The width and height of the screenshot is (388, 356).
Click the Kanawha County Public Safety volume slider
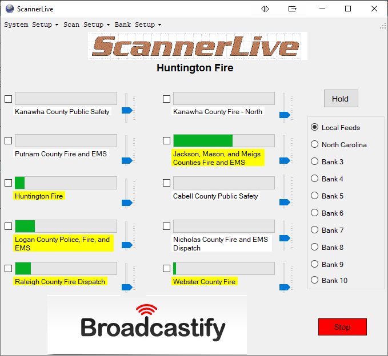pos(127,111)
